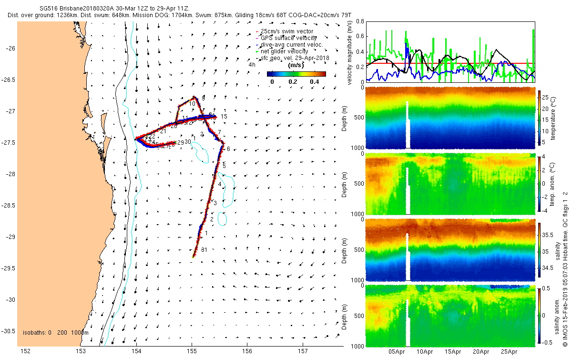The image size is (572, 357).
Task: Click the temp. anom. (°C) colorbar
Action: 540,184
